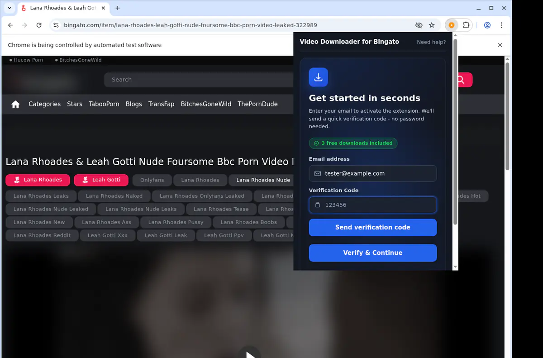543x358 pixels.
Task: Open the Extensions puzzle-piece menu
Action: pyautogui.click(x=466, y=25)
